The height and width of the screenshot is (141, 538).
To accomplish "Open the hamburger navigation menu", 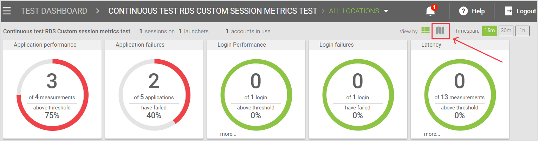I will (x=7, y=11).
